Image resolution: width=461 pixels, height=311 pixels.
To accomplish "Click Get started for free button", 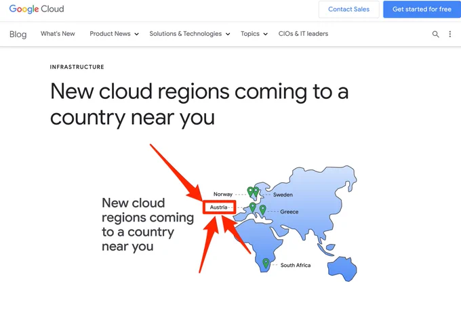I will [422, 9].
